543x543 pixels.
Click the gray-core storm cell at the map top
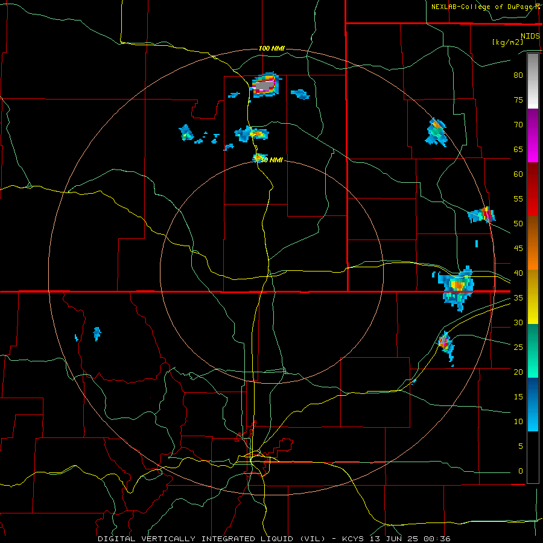click(x=265, y=85)
